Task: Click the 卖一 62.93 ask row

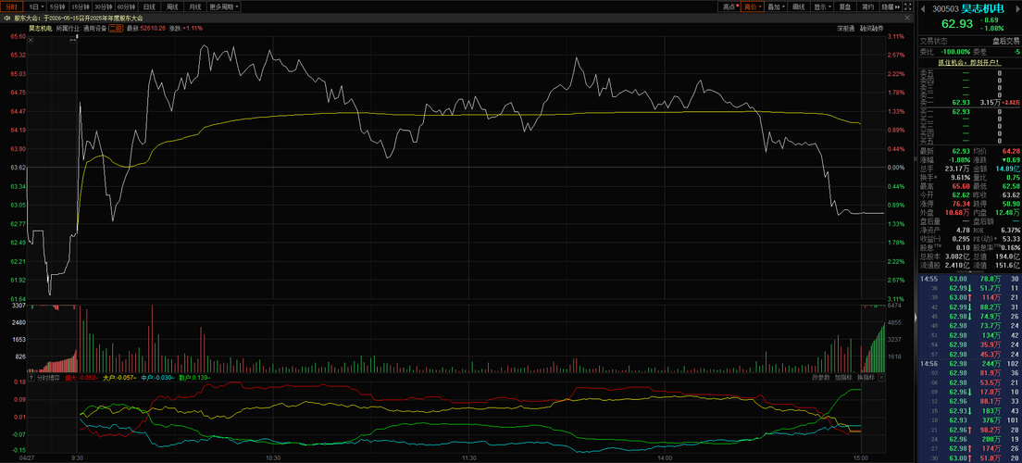Action: tap(969, 103)
